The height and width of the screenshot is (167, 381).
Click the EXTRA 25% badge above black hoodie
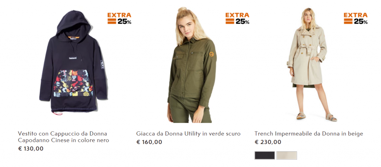[x=119, y=19]
